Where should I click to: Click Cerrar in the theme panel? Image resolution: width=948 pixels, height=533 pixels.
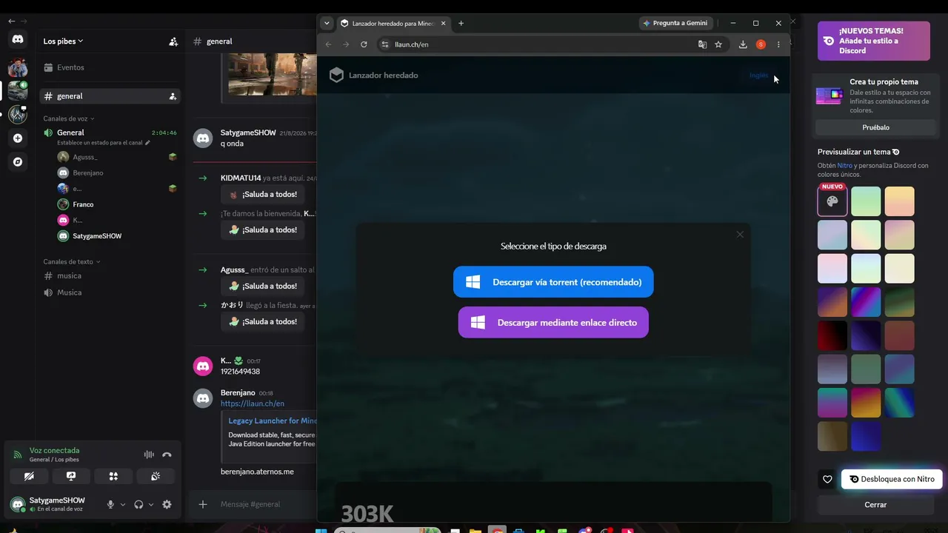point(875,505)
